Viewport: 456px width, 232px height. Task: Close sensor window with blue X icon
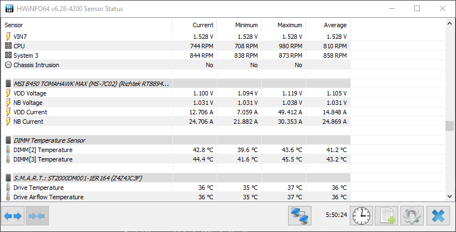438,216
